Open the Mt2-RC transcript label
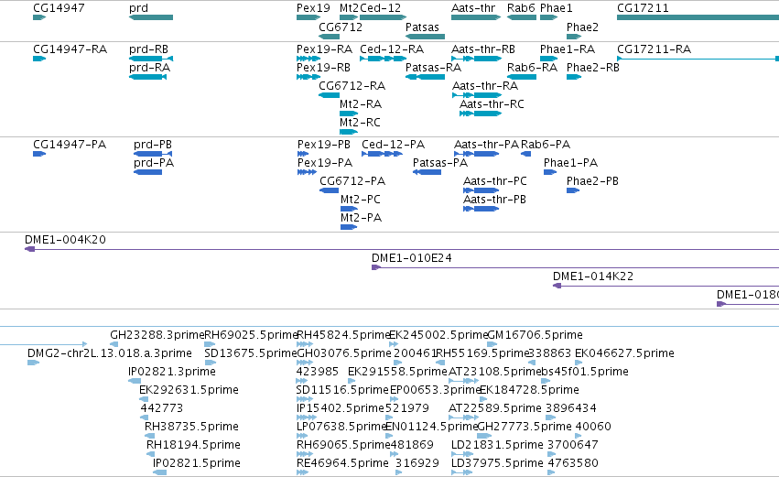779x477 pixels. point(360,123)
